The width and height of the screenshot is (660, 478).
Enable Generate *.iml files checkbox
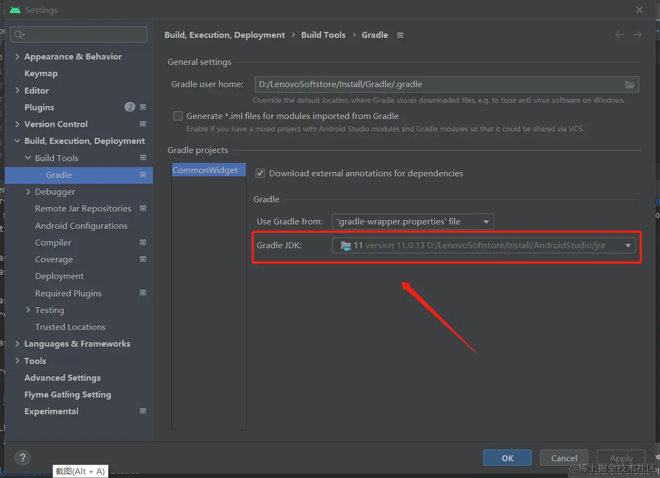[178, 116]
